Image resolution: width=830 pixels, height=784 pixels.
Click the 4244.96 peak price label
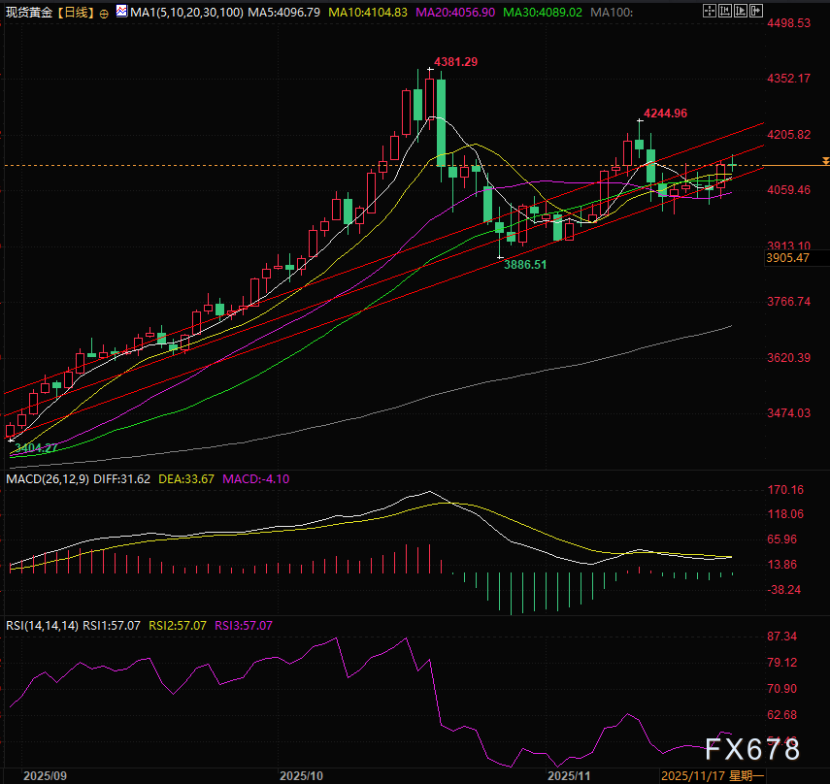666,114
